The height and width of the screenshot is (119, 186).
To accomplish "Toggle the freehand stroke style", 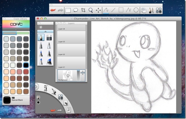I will pos(106,10).
